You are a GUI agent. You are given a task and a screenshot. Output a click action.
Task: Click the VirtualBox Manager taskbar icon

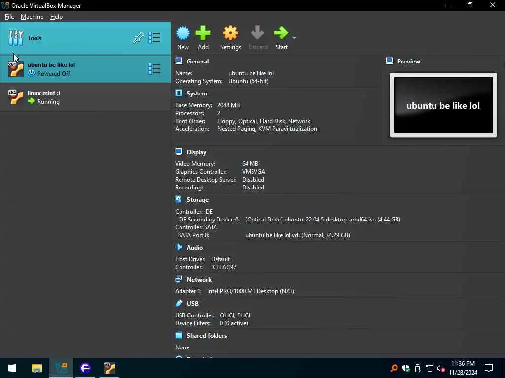(x=61, y=368)
